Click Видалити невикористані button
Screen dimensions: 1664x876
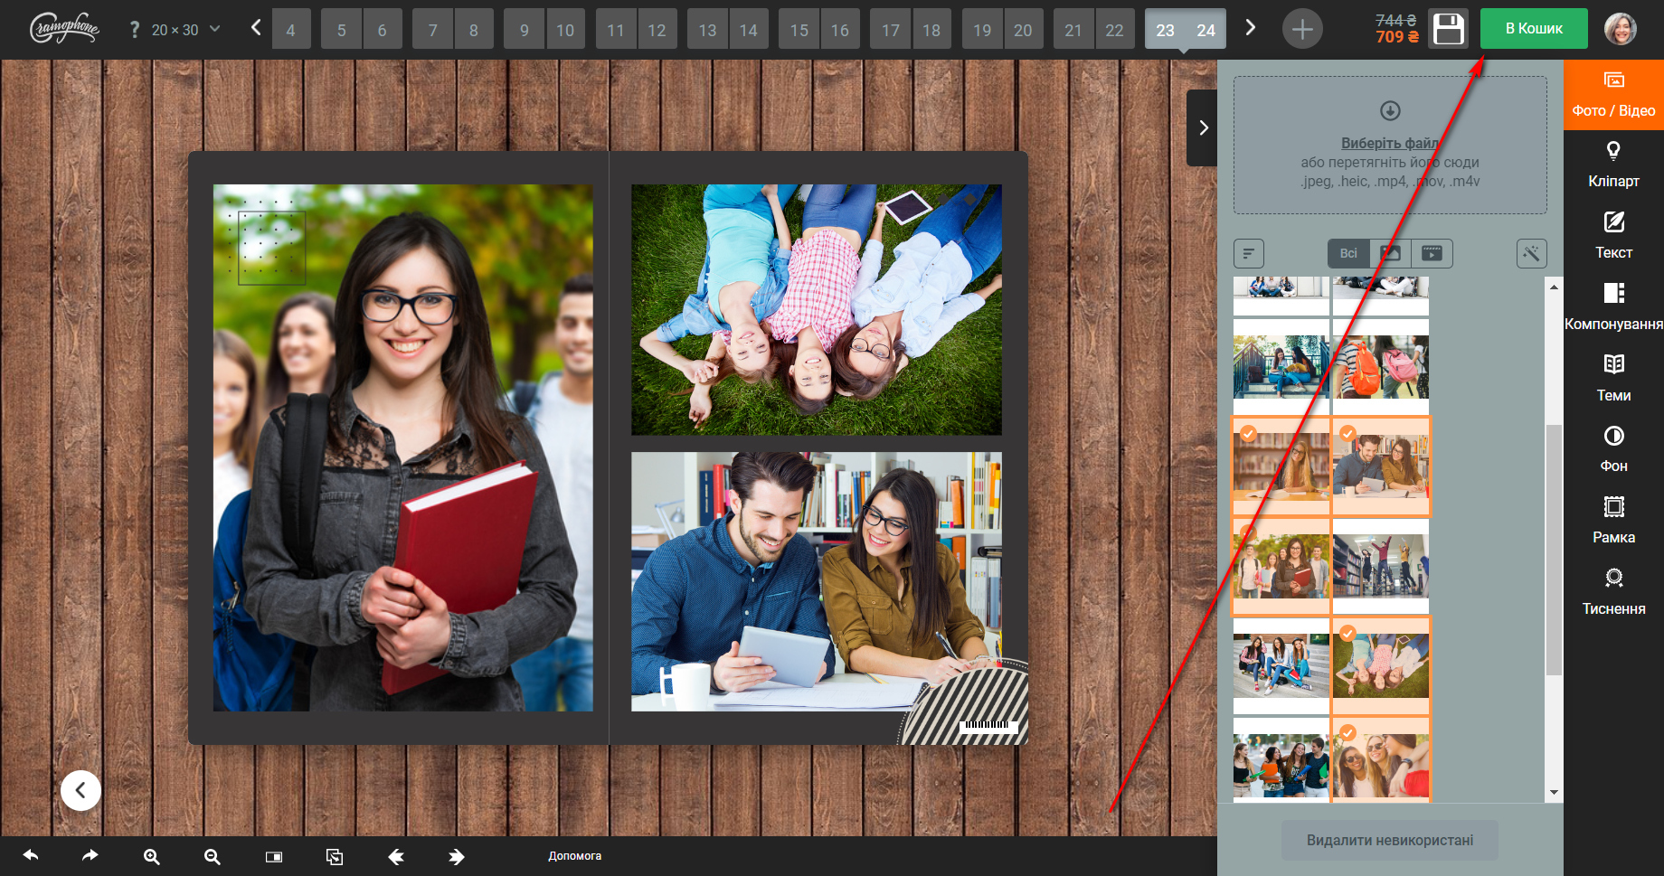pos(1389,840)
